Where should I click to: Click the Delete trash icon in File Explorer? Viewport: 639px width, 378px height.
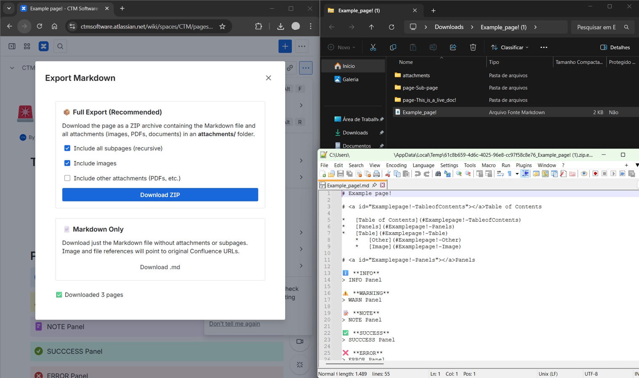click(473, 47)
